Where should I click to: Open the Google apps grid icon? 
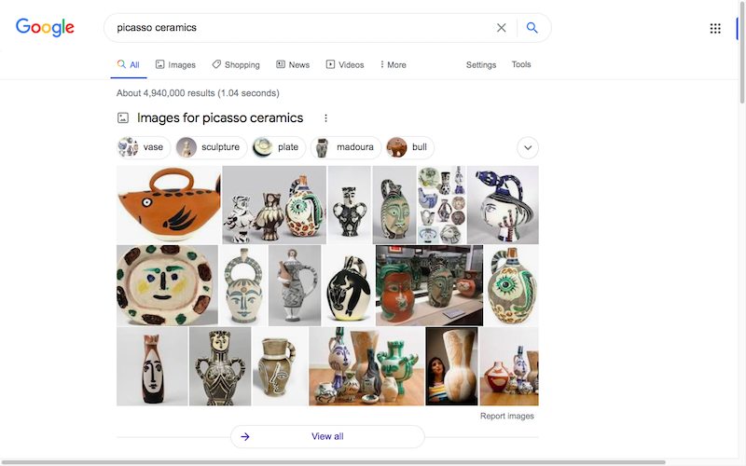point(715,29)
